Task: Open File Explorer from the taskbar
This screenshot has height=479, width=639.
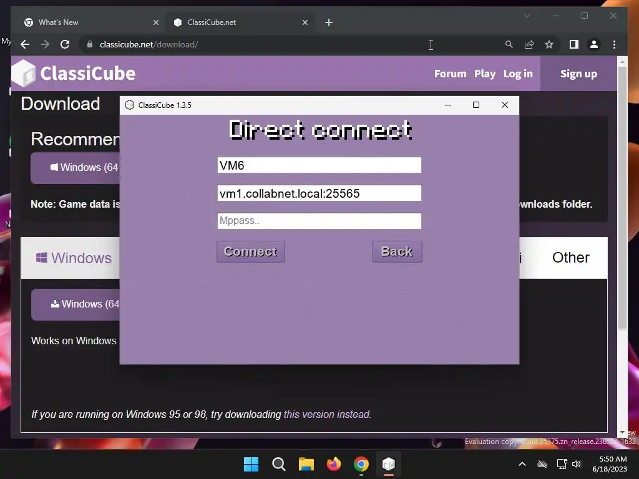Action: point(306,464)
